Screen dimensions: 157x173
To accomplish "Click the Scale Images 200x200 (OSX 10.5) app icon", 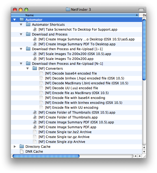I will pyautogui.click(x=35, y=54).
